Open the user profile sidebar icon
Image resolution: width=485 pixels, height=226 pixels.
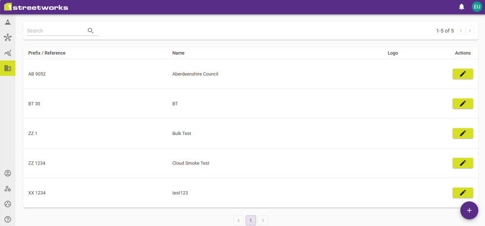pos(8,173)
